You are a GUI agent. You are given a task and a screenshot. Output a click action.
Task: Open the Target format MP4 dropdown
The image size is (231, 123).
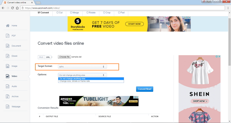point(82,67)
